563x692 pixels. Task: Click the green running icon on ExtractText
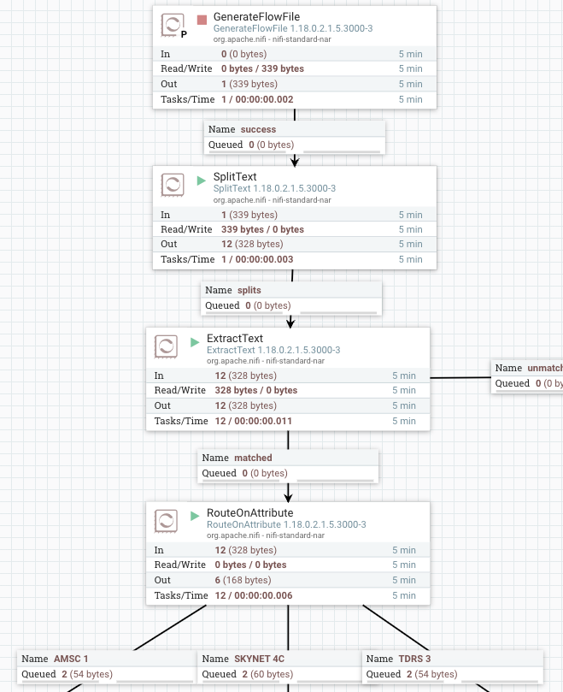[195, 340]
